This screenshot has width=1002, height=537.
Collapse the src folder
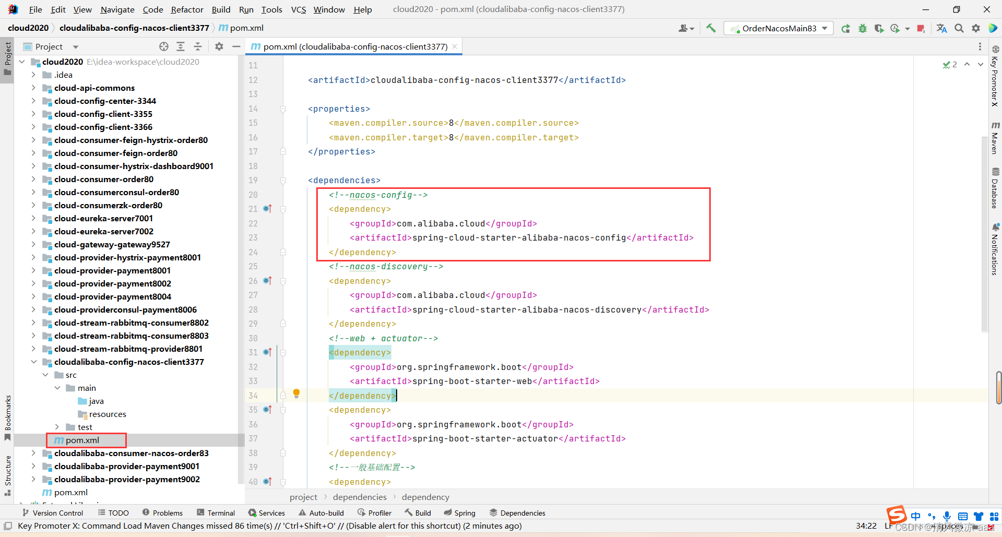pyautogui.click(x=45, y=375)
